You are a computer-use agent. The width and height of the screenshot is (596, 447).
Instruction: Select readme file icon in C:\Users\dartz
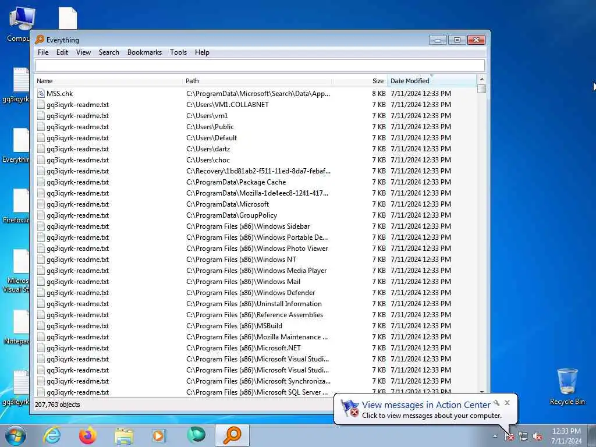[x=41, y=148]
